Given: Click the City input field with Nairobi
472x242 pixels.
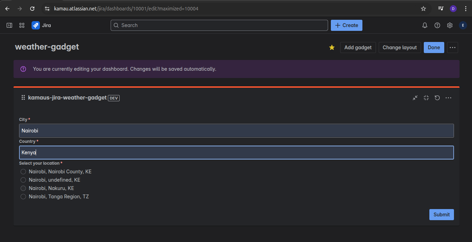Looking at the screenshot, I should coord(236,131).
